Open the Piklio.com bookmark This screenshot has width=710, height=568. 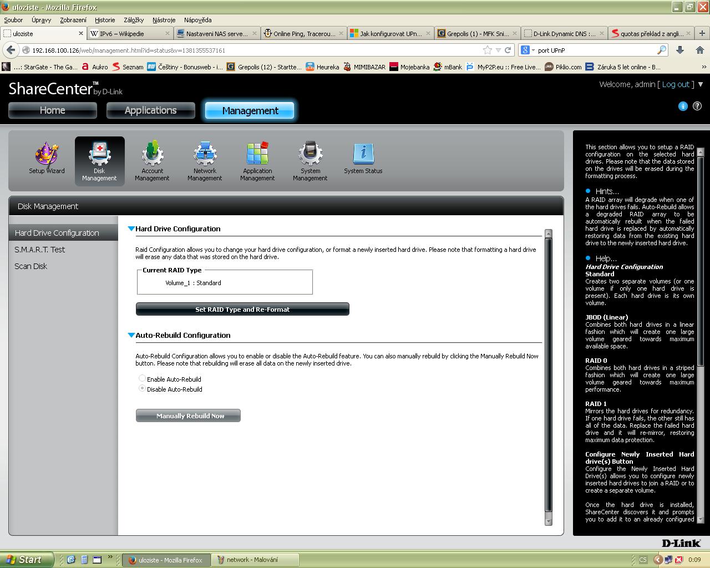(563, 67)
